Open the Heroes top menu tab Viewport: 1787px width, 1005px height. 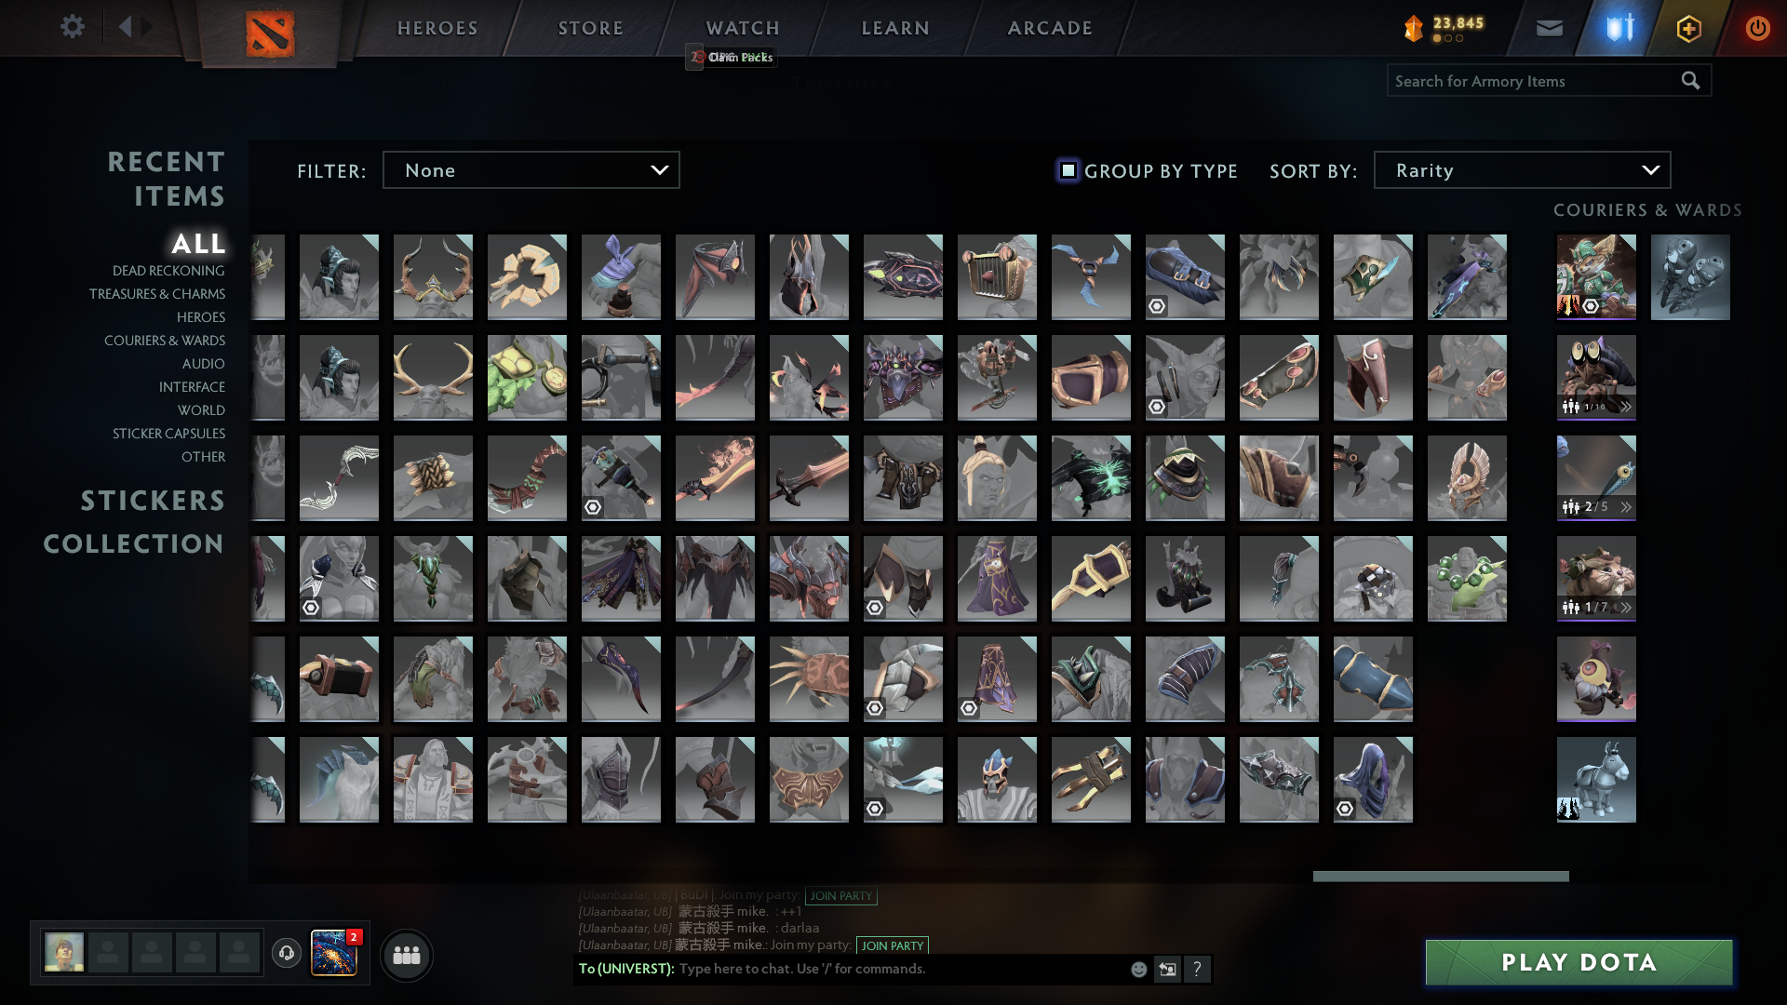[437, 29]
